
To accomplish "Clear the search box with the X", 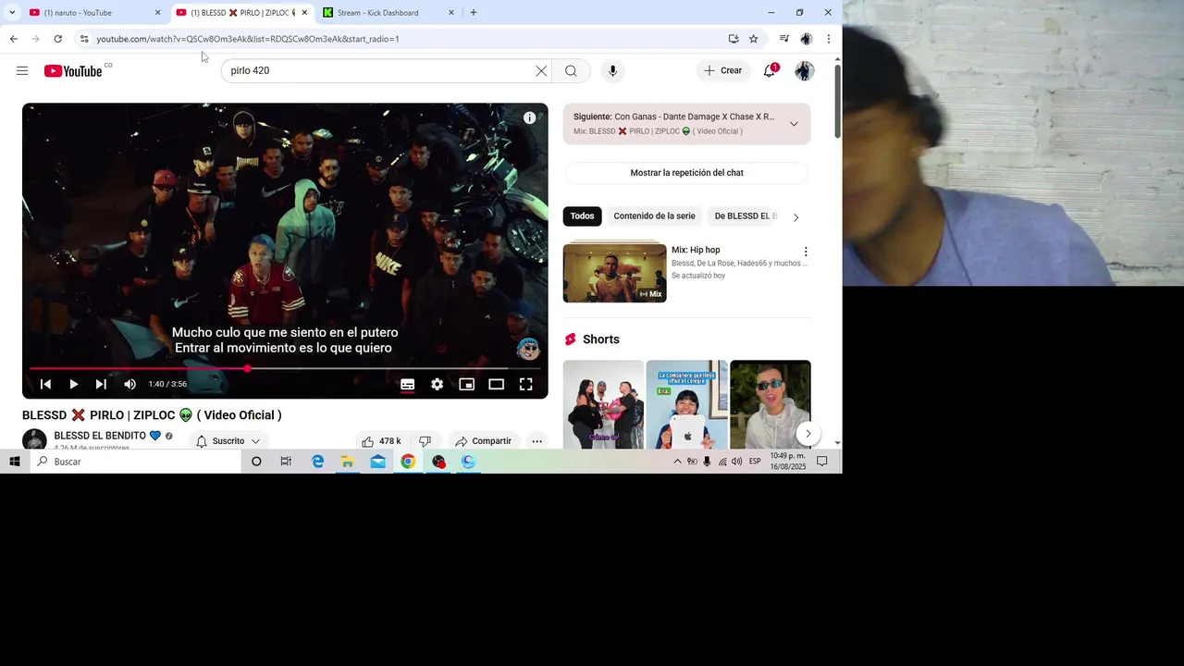I will click(541, 70).
